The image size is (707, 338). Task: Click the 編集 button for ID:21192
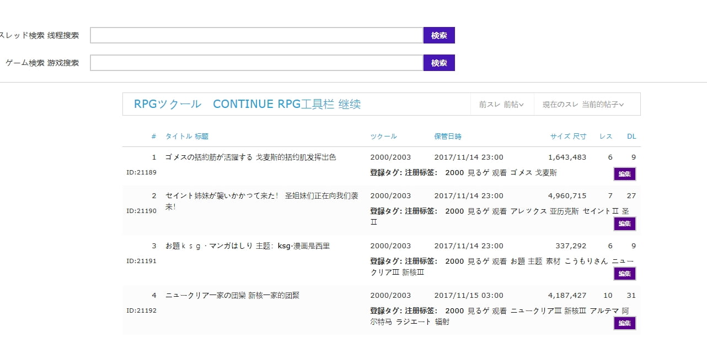tap(625, 323)
